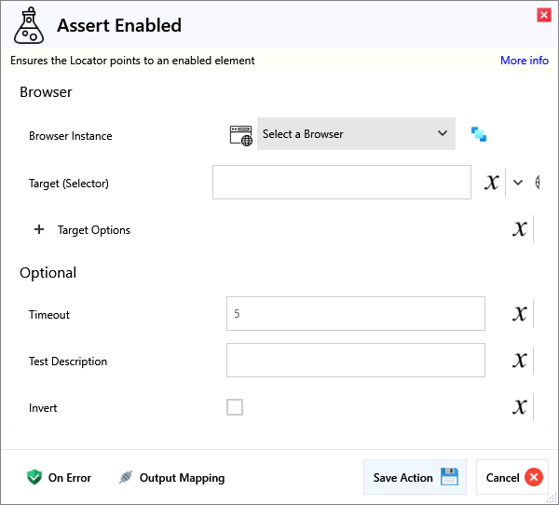
Task: Focus the Timeout input field
Action: pyautogui.click(x=355, y=314)
